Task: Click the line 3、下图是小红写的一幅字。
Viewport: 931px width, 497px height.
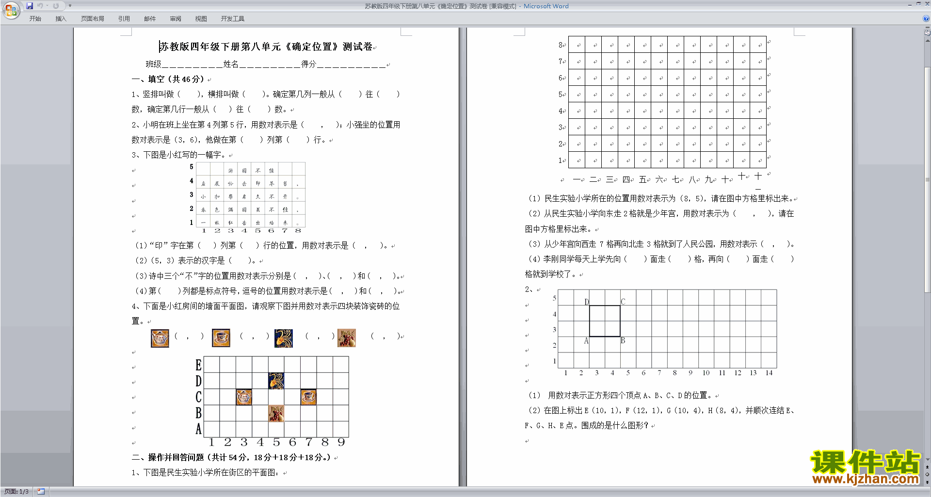Action: (x=179, y=155)
